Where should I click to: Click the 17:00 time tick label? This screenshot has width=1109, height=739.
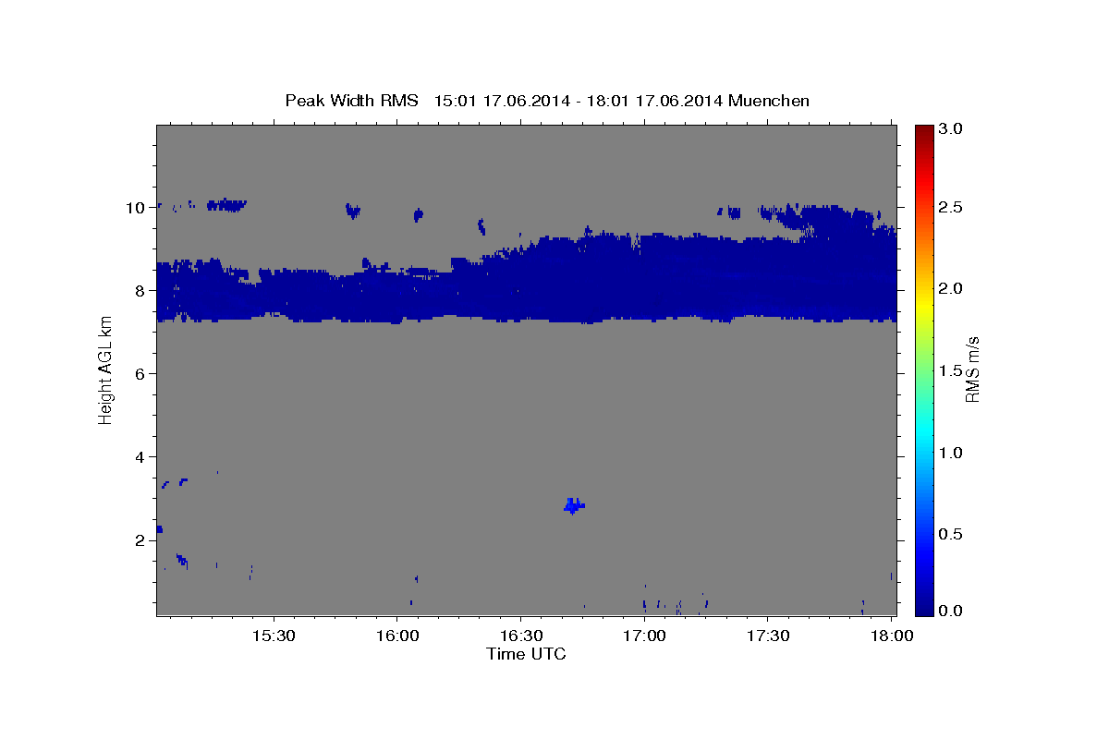tap(644, 636)
